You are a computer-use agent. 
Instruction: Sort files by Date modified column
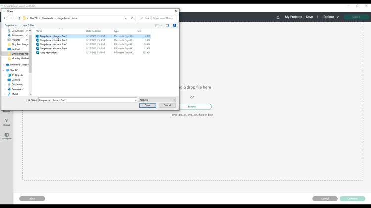pyautogui.click(x=93, y=31)
